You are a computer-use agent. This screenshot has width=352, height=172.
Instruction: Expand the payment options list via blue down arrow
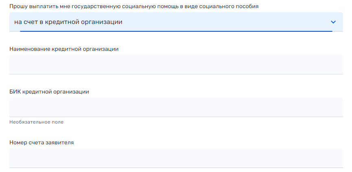[x=333, y=22]
